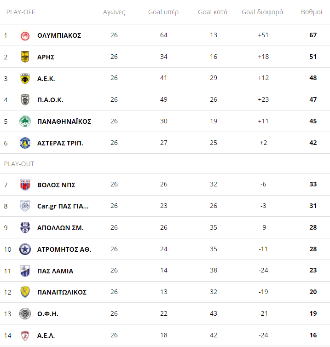Image resolution: width=330 pixels, height=347 pixels.
Task: Click the Panaitolikos team crest icon
Action: 25,292
